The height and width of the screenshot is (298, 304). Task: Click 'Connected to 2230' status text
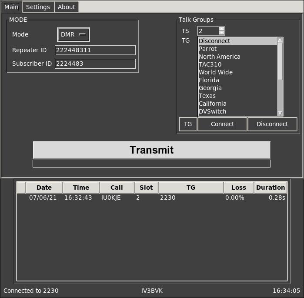tap(31, 291)
